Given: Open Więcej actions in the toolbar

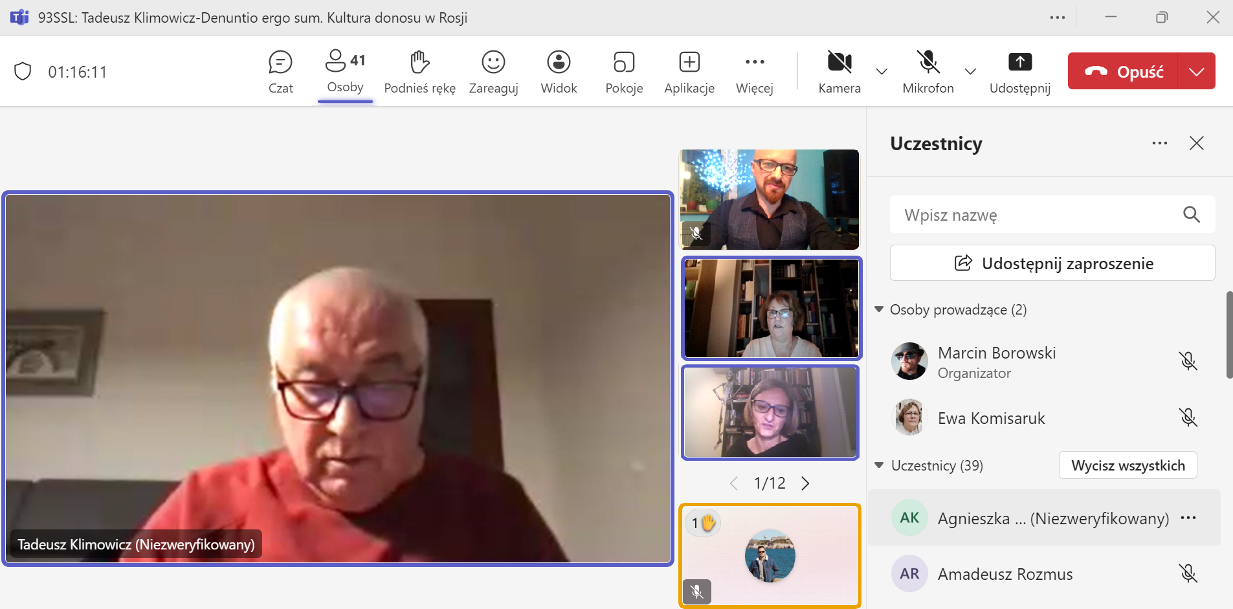Looking at the screenshot, I should pyautogui.click(x=755, y=72).
